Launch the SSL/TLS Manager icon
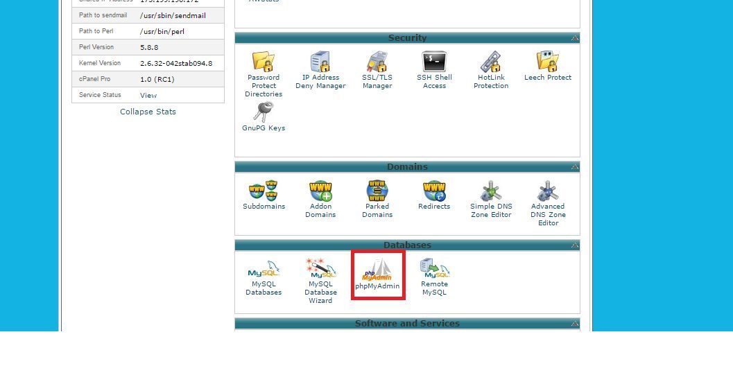 click(x=377, y=61)
